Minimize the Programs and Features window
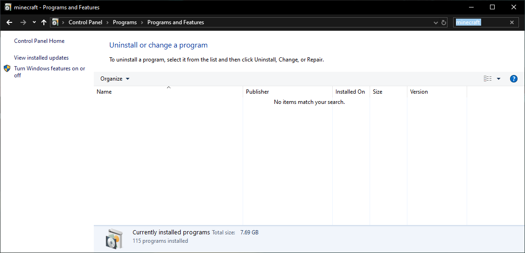 (x=471, y=7)
